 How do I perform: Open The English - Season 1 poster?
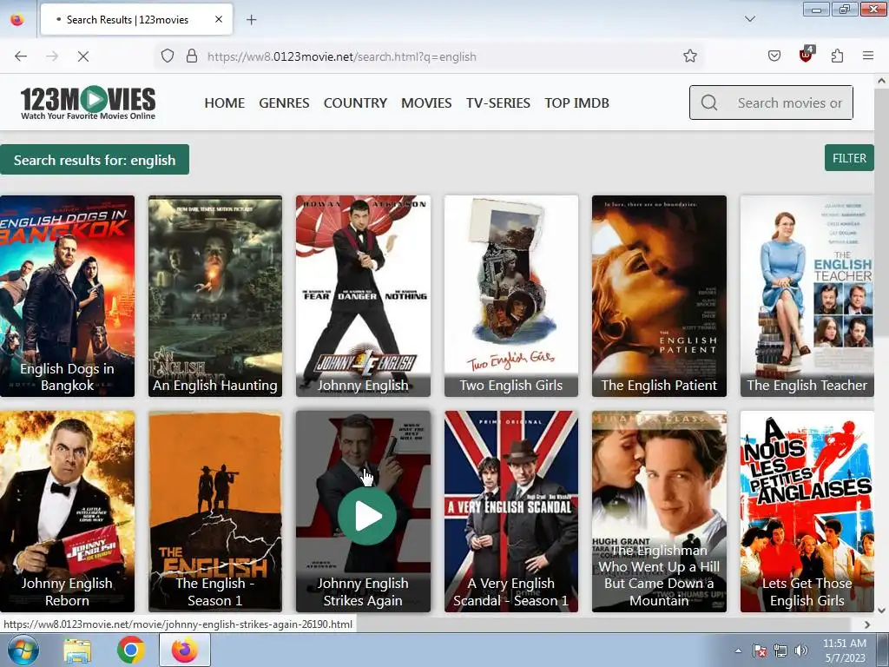(215, 511)
